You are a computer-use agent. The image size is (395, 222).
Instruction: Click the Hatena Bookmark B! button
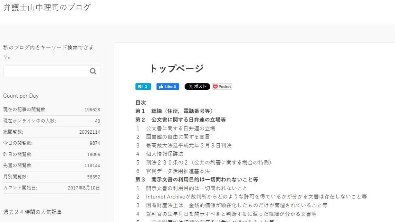pyautogui.click(x=143, y=87)
